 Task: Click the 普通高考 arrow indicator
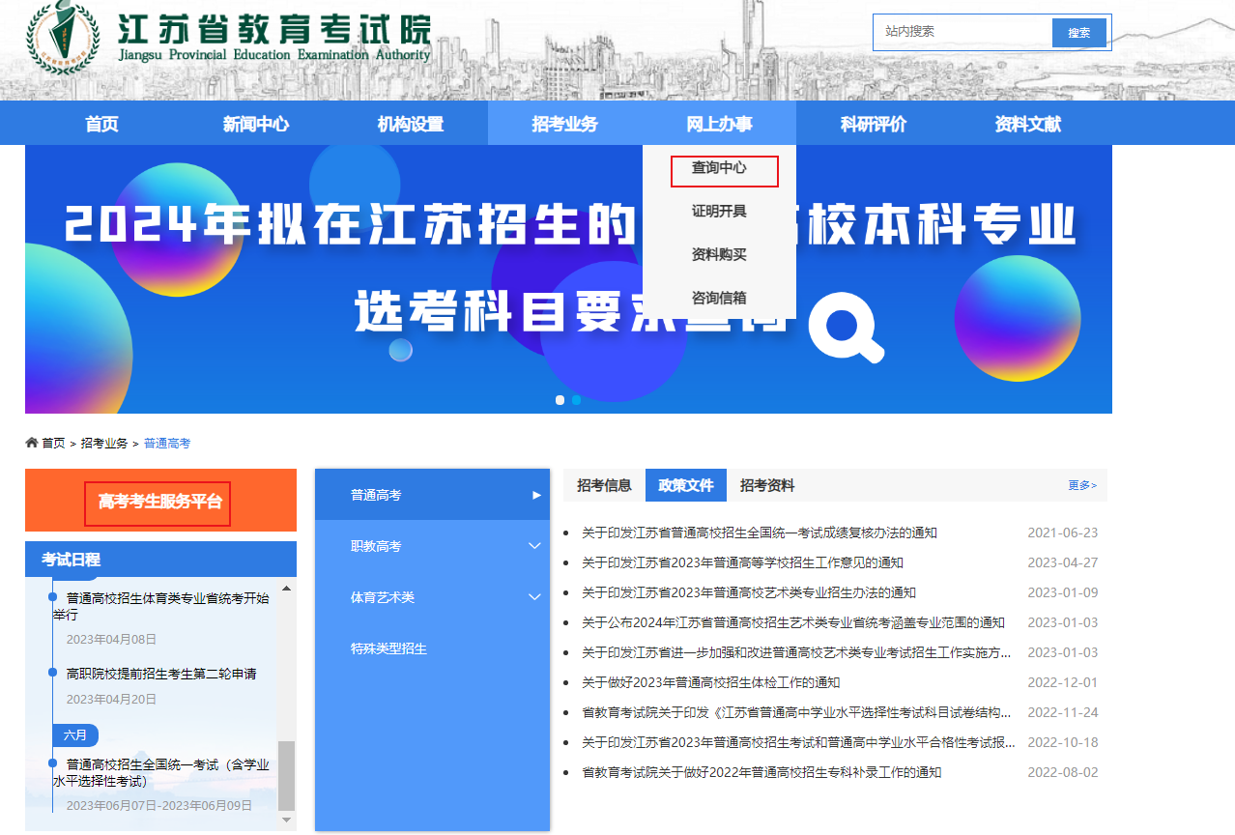537,495
